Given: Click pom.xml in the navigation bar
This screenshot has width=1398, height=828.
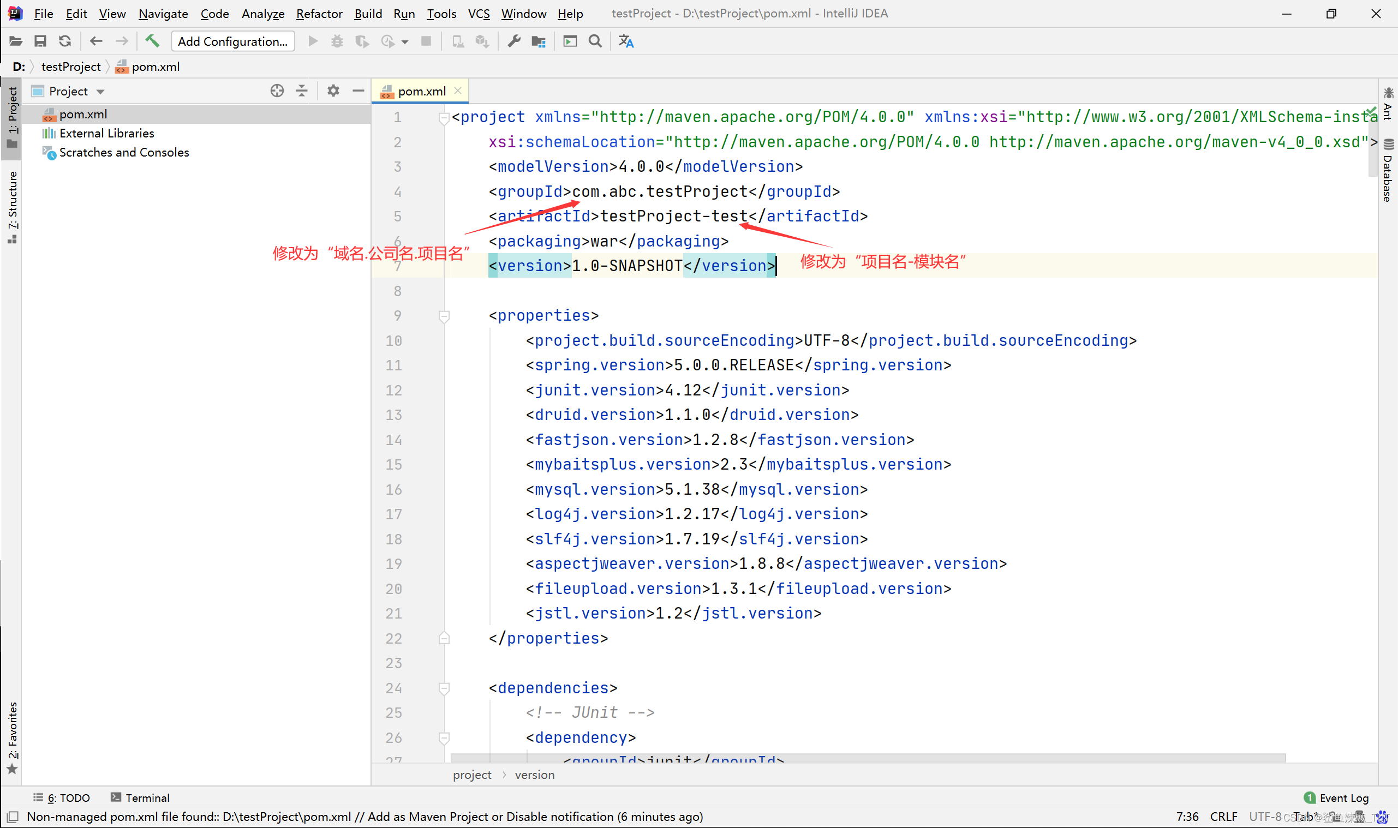Looking at the screenshot, I should [x=147, y=67].
